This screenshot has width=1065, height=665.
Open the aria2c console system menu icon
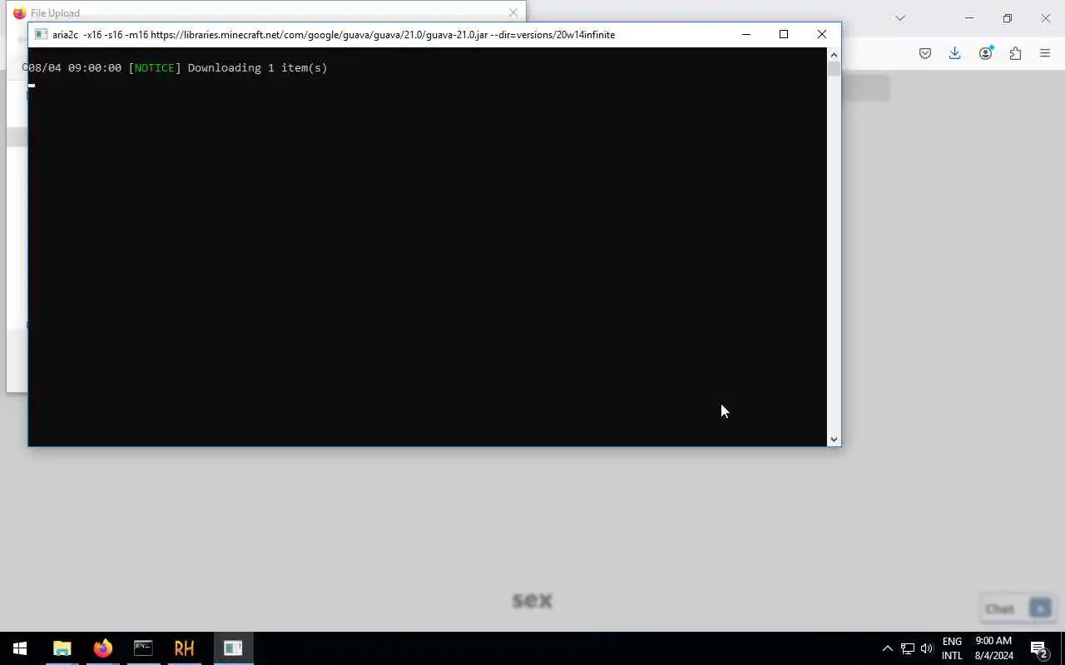40,35
